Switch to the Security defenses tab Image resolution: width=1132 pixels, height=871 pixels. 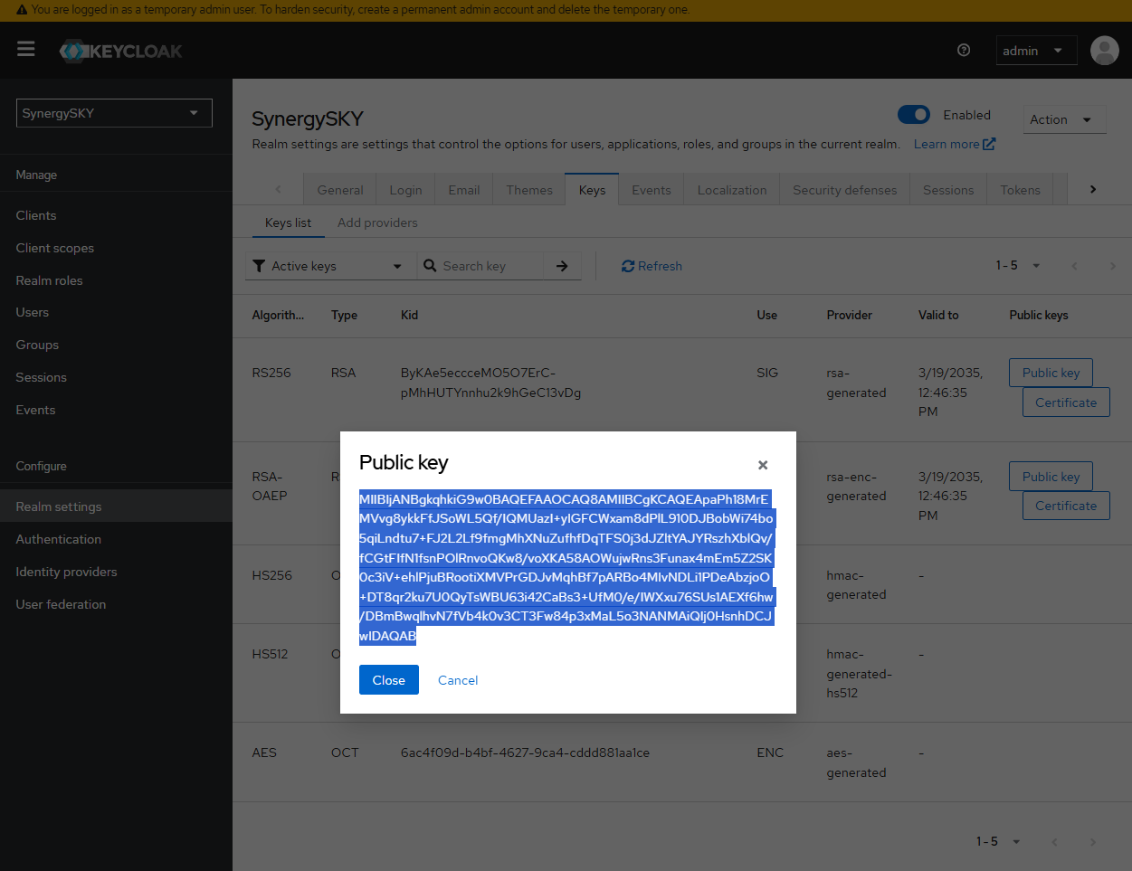(845, 190)
